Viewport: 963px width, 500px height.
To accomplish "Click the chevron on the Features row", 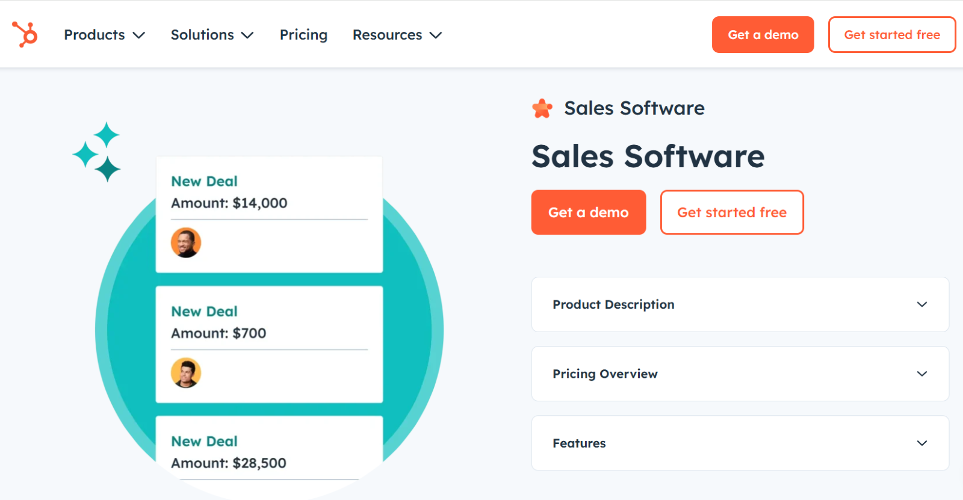I will click(922, 443).
